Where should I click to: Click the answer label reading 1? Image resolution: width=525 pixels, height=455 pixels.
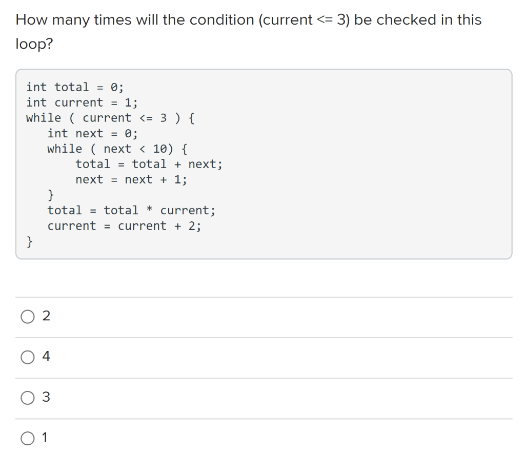(45, 438)
